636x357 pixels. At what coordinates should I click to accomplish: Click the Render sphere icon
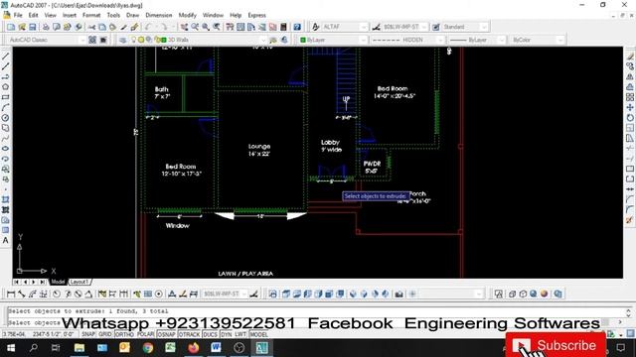point(544,294)
